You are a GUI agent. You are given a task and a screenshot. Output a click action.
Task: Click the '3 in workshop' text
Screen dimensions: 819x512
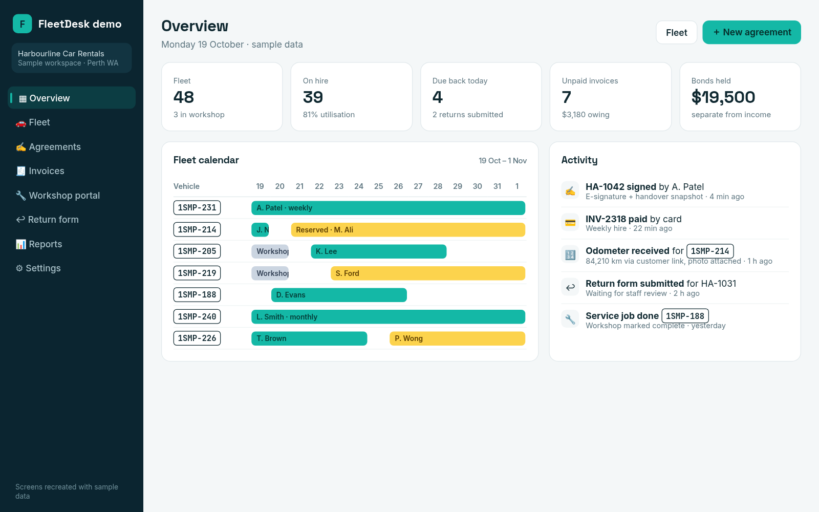199,115
